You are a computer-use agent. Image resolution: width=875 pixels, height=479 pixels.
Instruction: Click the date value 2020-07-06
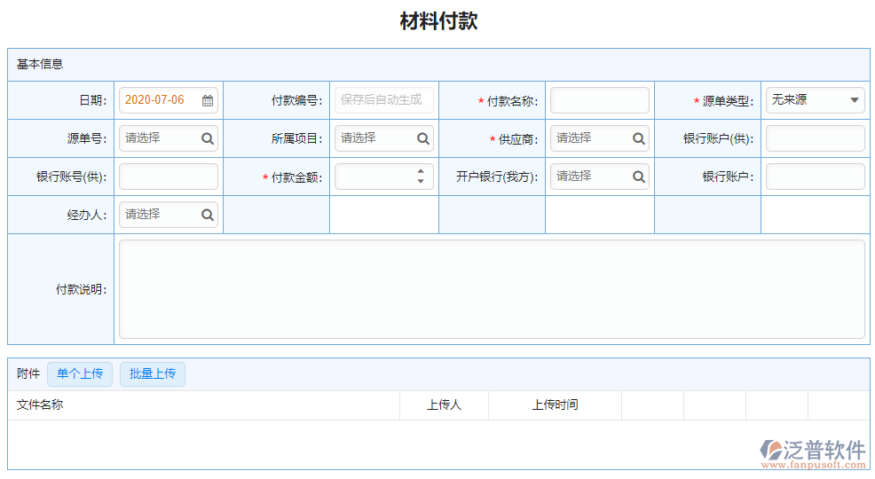155,100
